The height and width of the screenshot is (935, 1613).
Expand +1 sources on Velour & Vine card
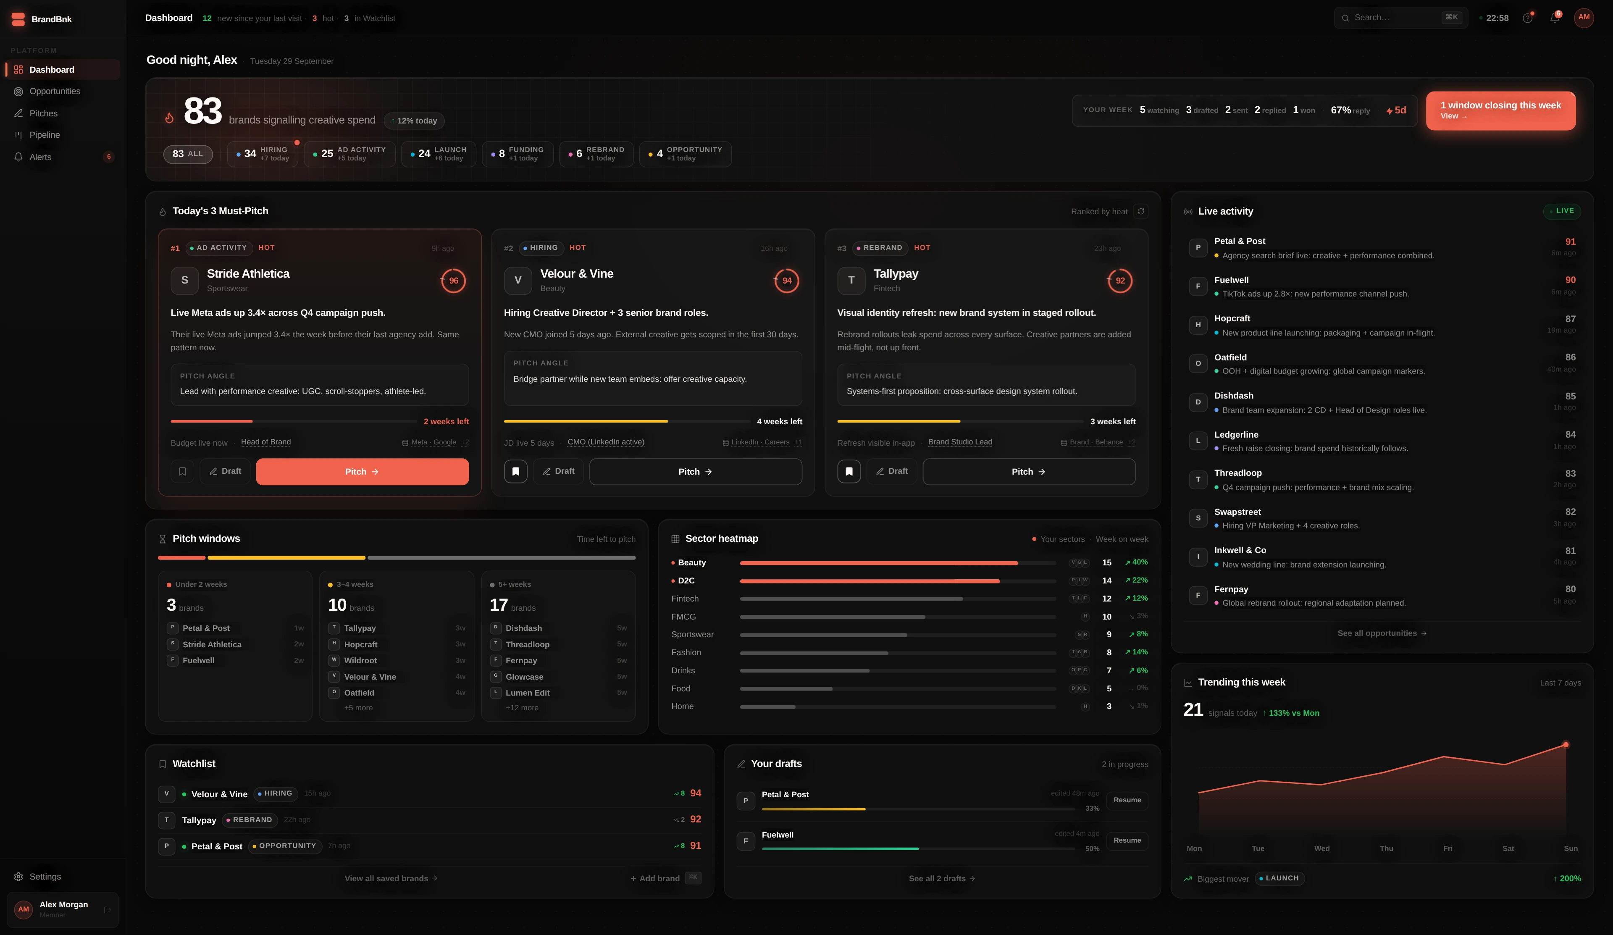pyautogui.click(x=798, y=442)
